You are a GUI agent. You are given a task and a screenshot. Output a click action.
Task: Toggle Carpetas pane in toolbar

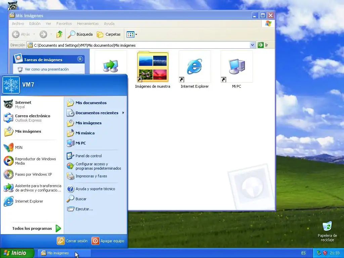[x=109, y=34]
